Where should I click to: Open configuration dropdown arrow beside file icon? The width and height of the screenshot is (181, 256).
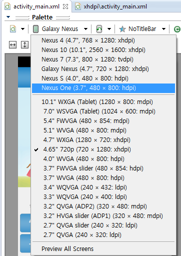click(22, 29)
